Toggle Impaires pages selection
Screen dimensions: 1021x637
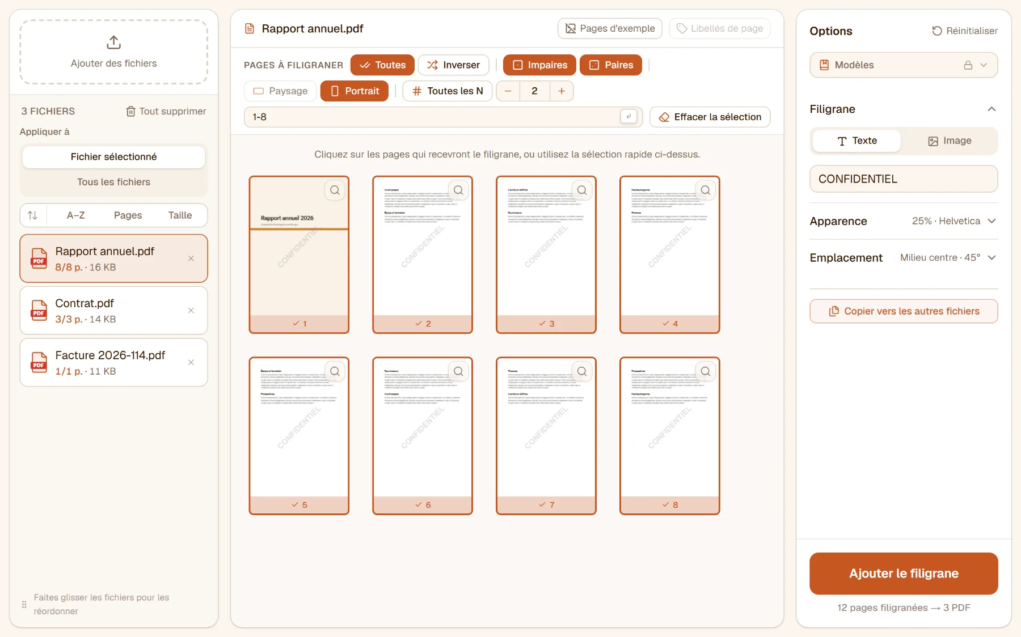pyautogui.click(x=539, y=65)
